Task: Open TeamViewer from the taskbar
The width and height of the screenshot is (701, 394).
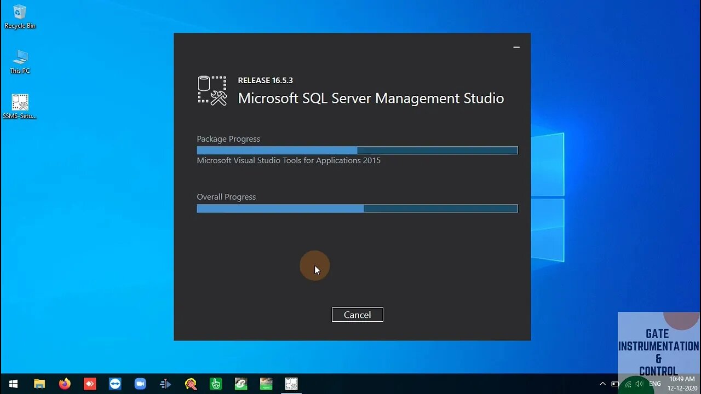Action: [x=115, y=384]
